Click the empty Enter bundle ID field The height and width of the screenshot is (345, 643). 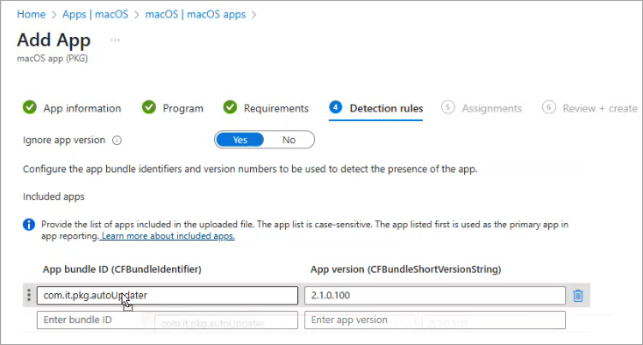point(168,320)
